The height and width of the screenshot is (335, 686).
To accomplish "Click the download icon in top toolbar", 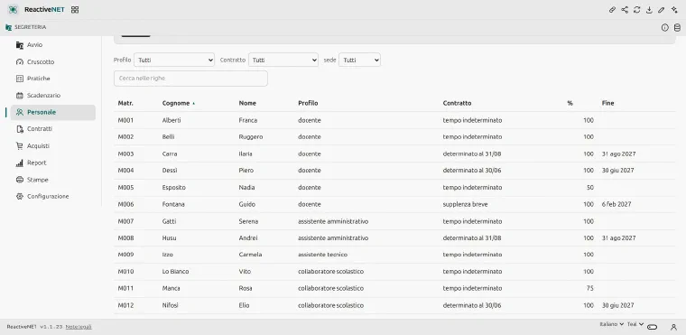I will (x=649, y=10).
